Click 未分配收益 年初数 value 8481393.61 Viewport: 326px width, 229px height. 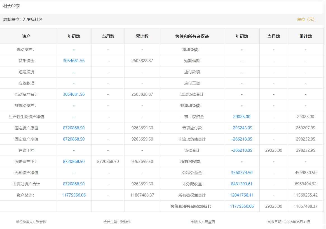pos(241,184)
